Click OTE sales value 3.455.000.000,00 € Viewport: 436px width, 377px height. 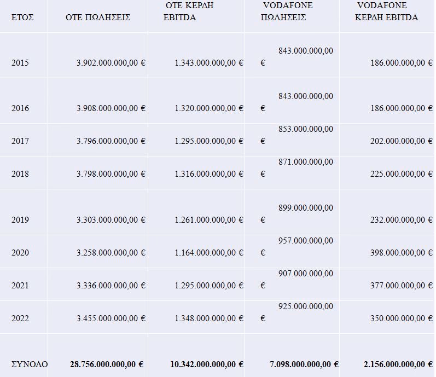tap(111, 318)
